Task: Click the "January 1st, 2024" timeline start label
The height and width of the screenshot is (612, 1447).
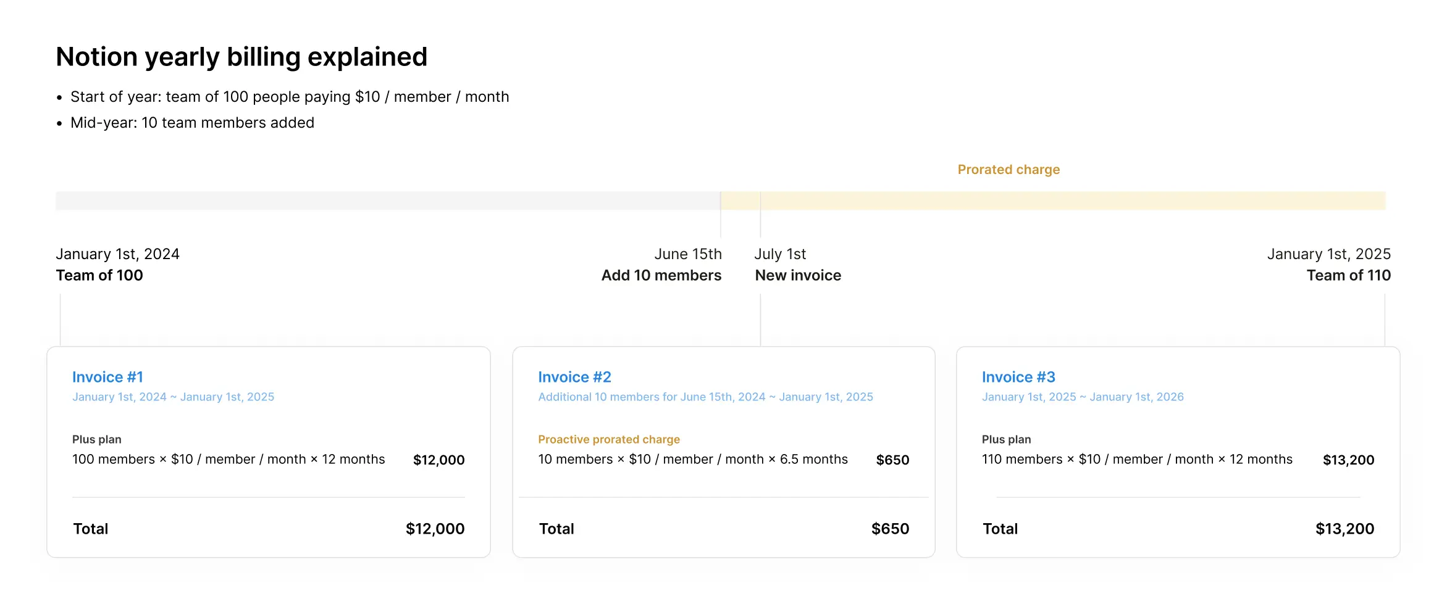Action: tap(117, 254)
